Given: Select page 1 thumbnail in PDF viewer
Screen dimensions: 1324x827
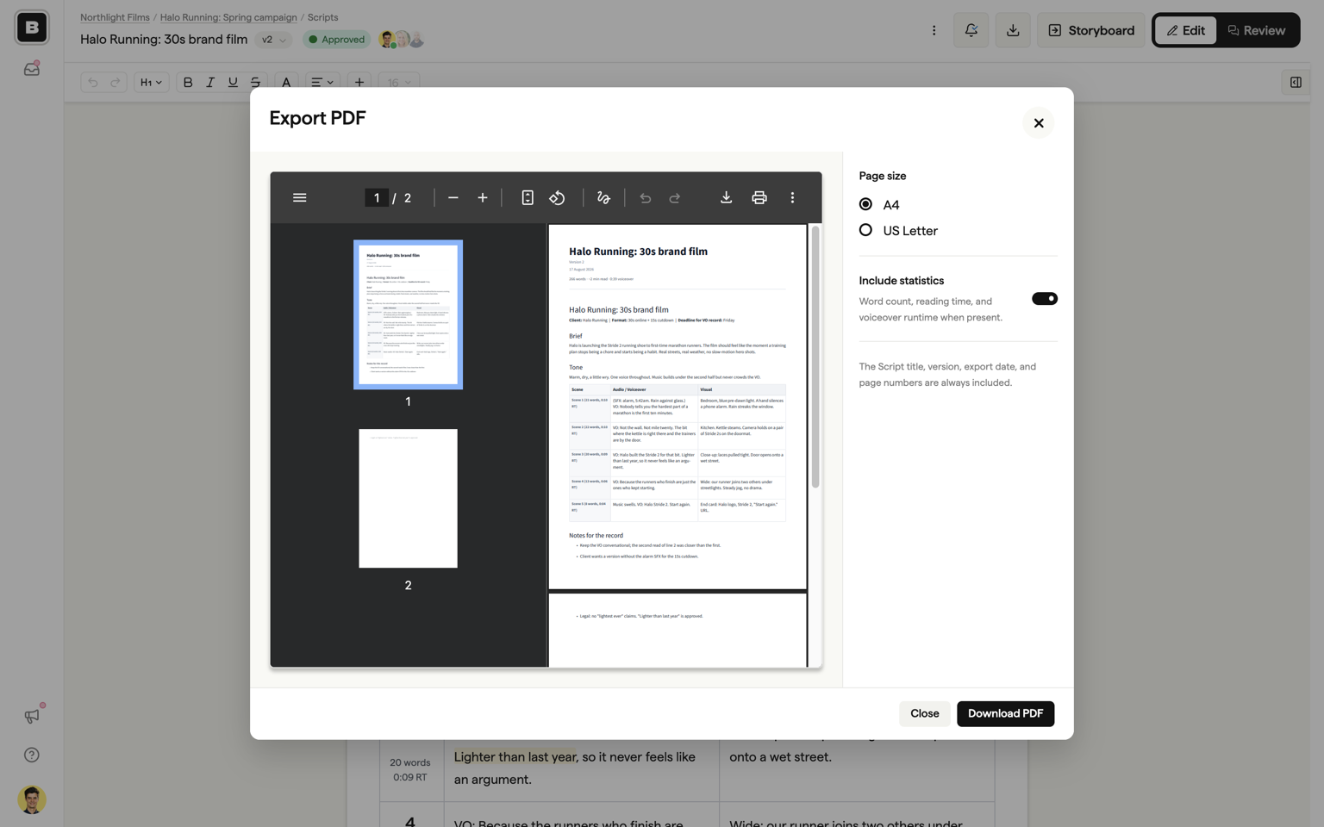Looking at the screenshot, I should 408,314.
